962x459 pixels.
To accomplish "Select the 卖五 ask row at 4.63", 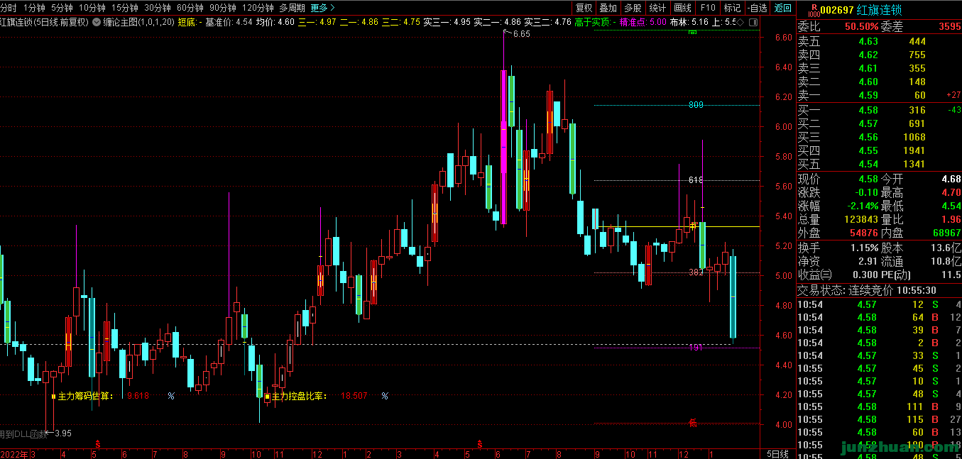I will point(879,41).
